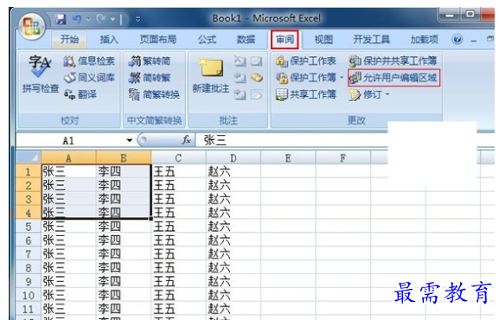Click the Name Box showing A1
The height and width of the screenshot is (320, 499).
68,140
